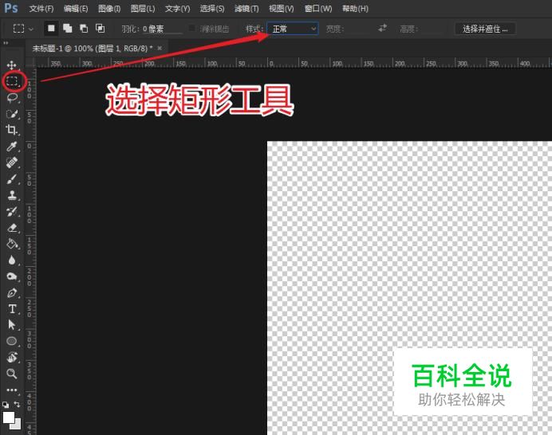Open the 视图(V) menu
The height and width of the screenshot is (435, 552).
tap(282, 9)
